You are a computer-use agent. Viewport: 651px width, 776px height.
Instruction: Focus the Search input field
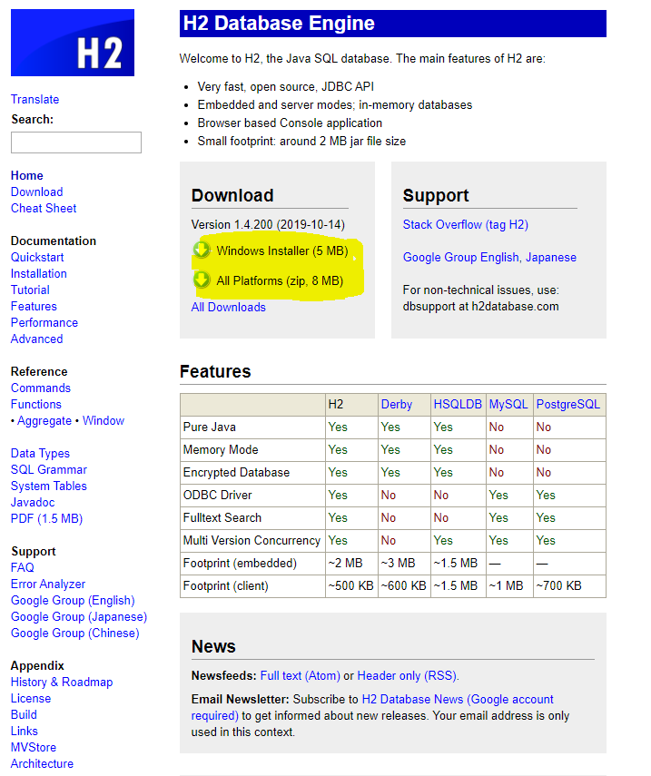click(x=76, y=142)
